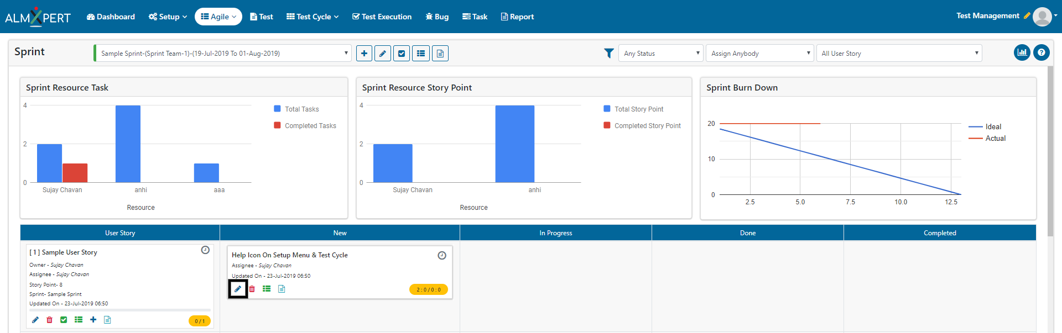Image resolution: width=1062 pixels, height=333 pixels.
Task: Click the filter funnel icon
Action: 609,54
